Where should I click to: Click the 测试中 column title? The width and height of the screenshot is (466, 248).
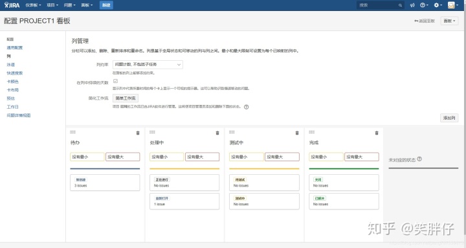[x=237, y=142]
